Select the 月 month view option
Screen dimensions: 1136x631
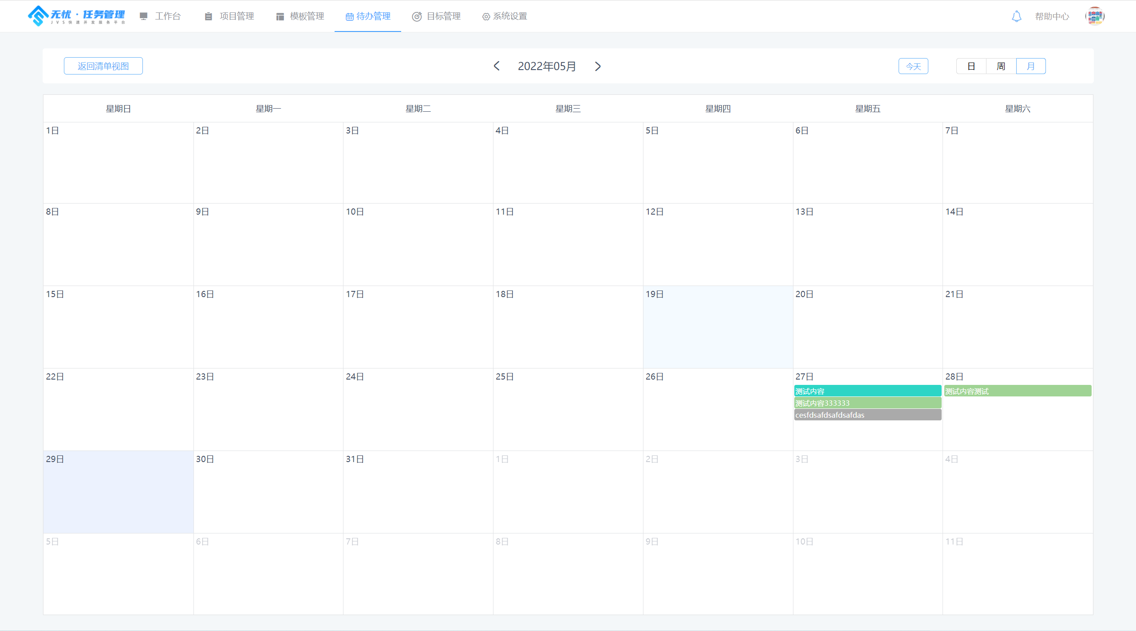pos(1030,66)
